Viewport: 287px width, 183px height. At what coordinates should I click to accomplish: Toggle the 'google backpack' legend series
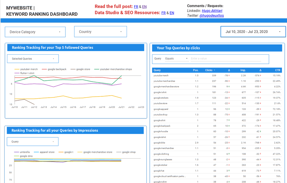click(x=57, y=69)
